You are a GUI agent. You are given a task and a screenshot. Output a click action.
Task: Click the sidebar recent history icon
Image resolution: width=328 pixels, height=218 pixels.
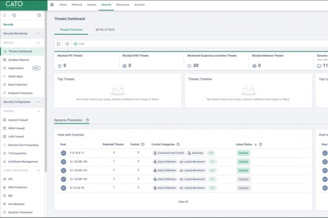14,15
